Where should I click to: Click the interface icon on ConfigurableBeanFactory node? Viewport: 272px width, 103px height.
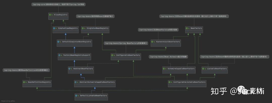(x=112, y=55)
